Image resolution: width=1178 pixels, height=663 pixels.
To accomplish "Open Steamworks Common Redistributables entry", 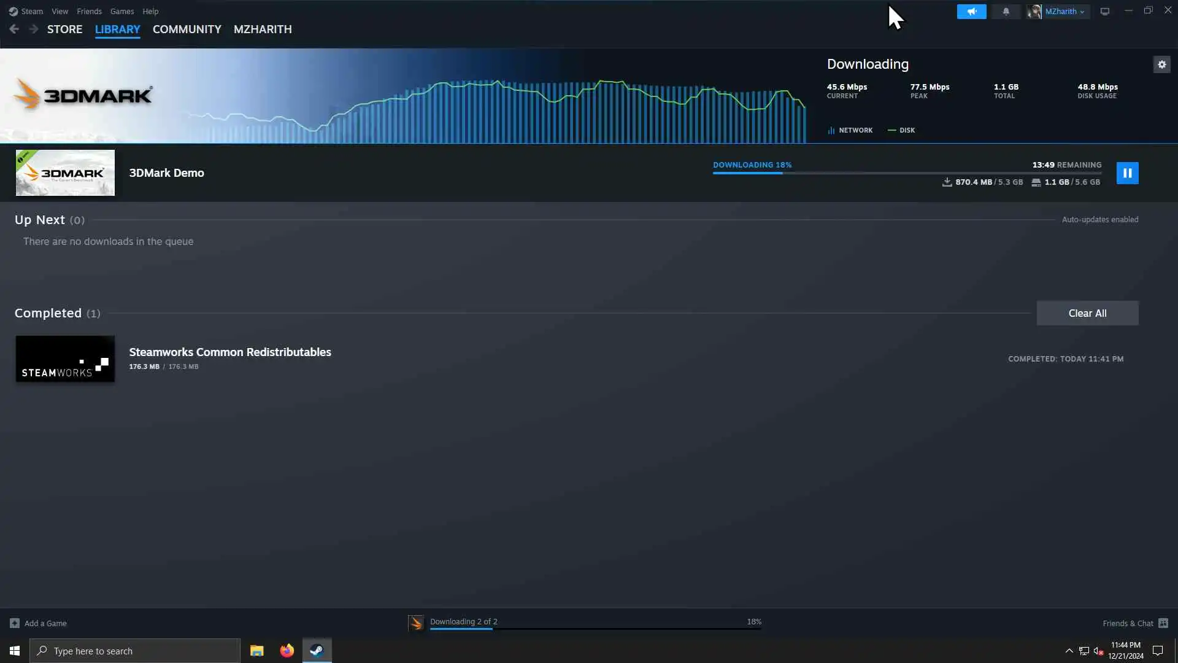I will 229,352.
